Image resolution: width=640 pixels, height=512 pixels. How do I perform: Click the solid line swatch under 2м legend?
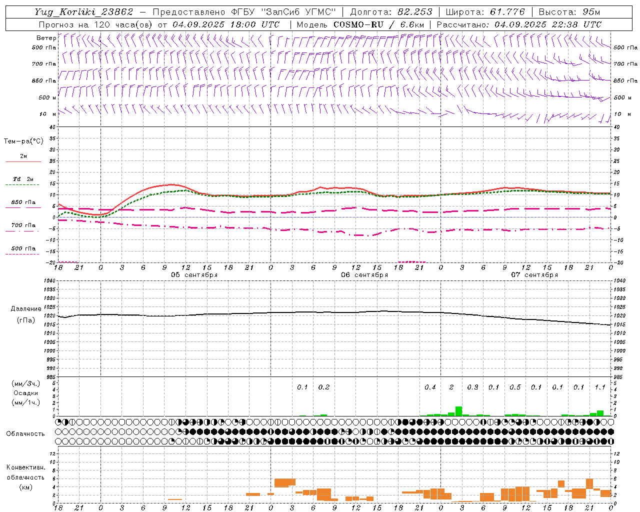23,162
